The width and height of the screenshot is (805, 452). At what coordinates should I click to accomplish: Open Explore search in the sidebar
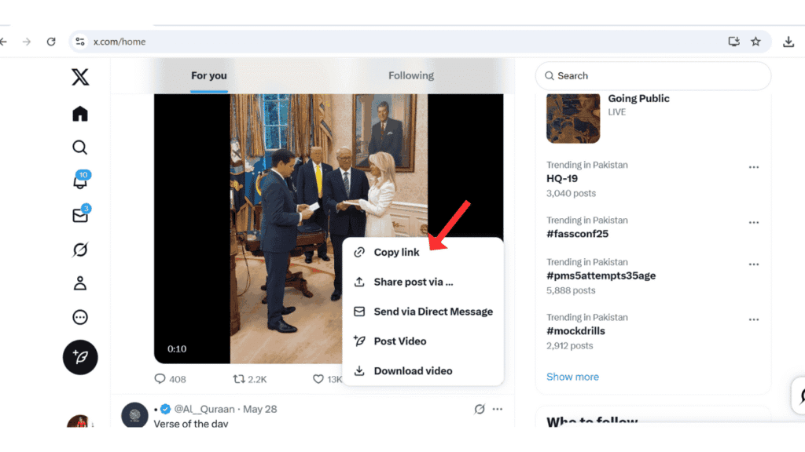(x=80, y=148)
